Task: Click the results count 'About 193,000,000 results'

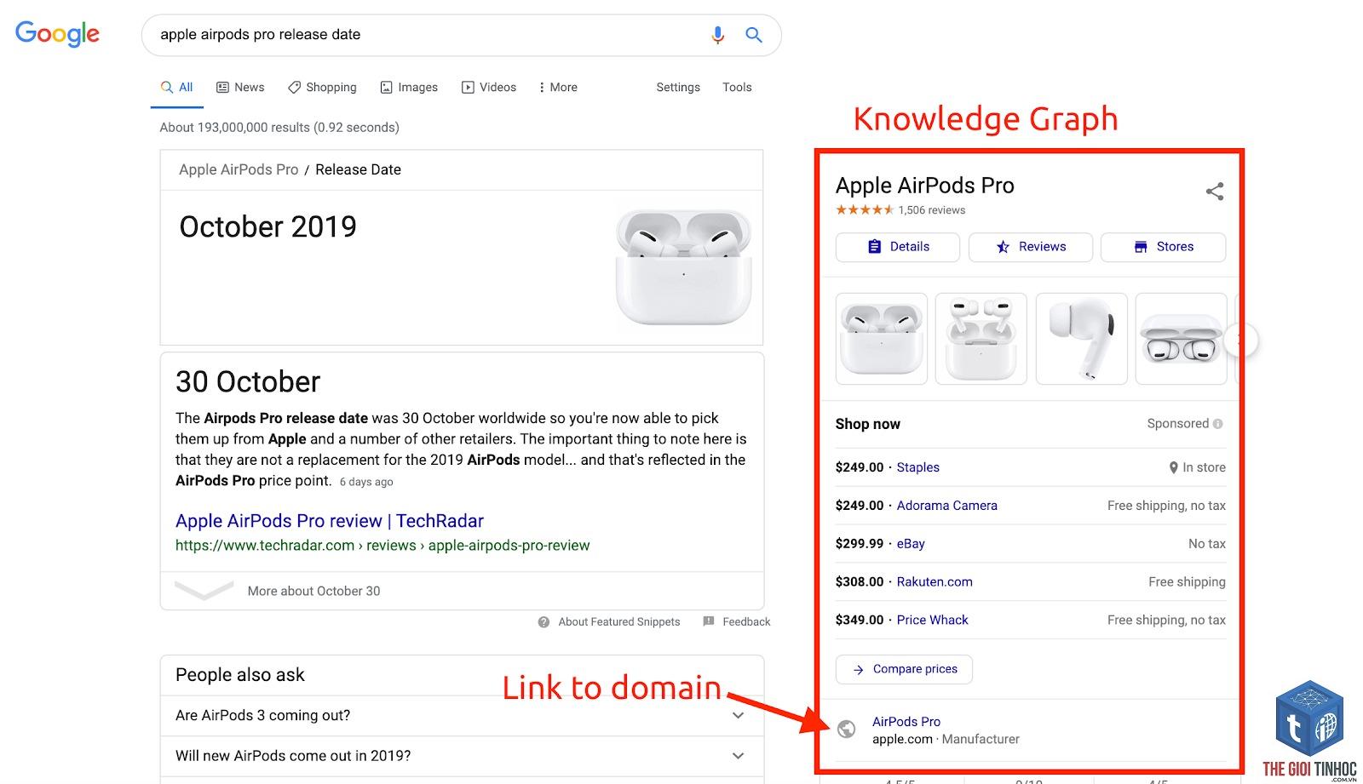Action: 279,128
